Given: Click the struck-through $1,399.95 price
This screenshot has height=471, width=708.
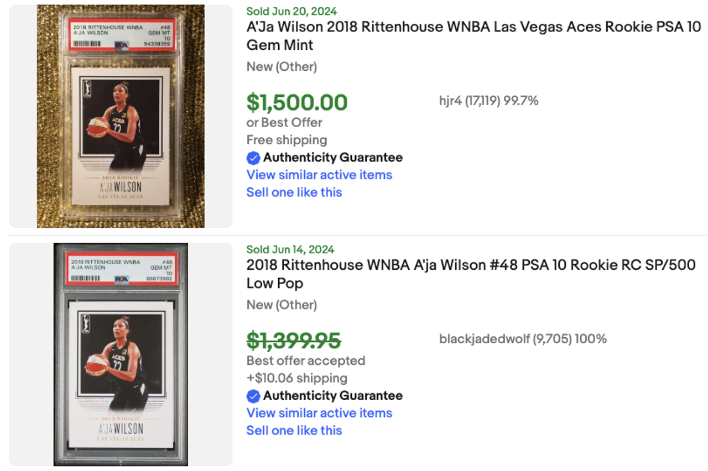Looking at the screenshot, I should 293,341.
